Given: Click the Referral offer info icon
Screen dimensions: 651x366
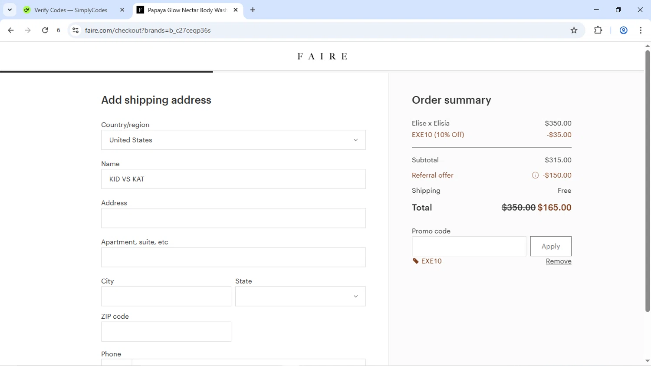Looking at the screenshot, I should (x=535, y=175).
